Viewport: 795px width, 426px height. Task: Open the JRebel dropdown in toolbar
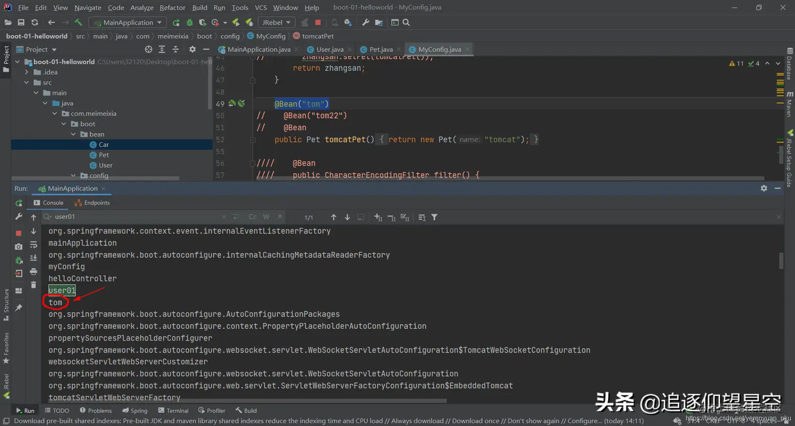point(277,23)
